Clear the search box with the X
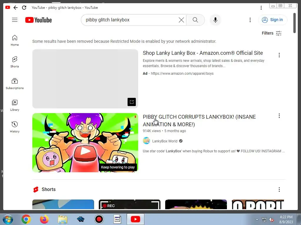 pos(181,20)
